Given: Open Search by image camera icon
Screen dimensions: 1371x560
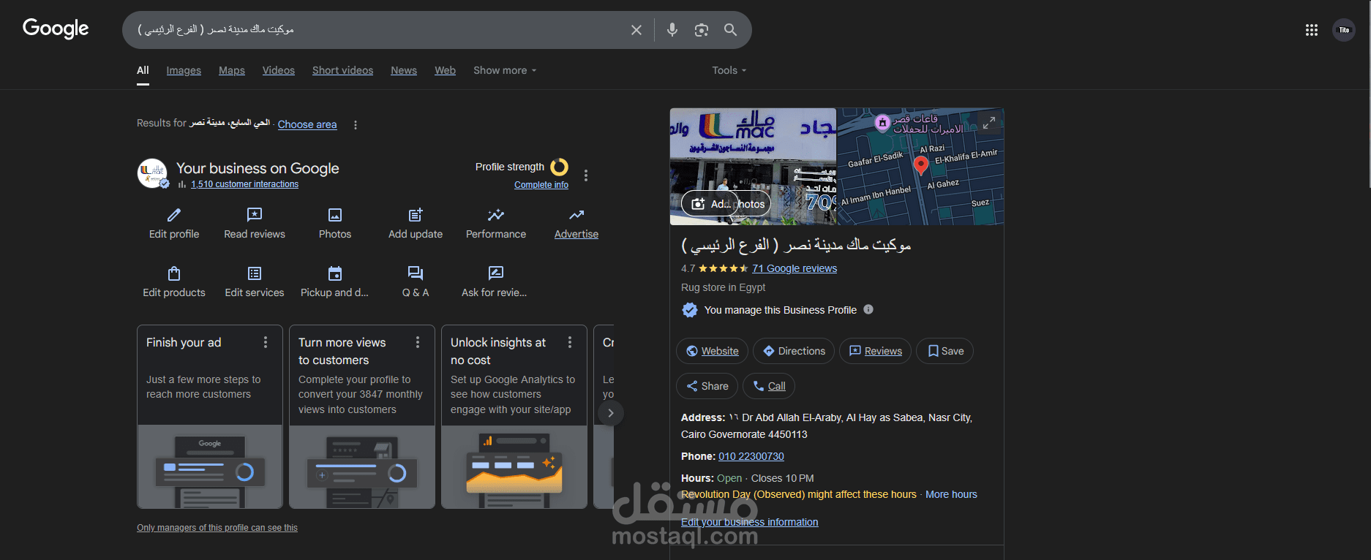Looking at the screenshot, I should (702, 30).
